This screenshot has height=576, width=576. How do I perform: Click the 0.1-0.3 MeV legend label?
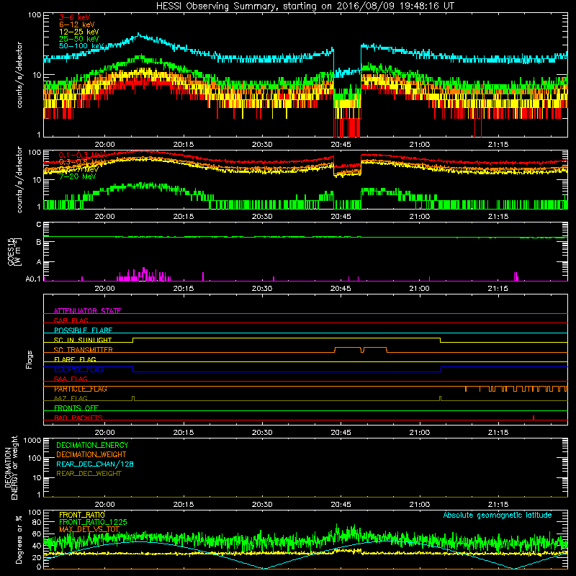[82, 155]
